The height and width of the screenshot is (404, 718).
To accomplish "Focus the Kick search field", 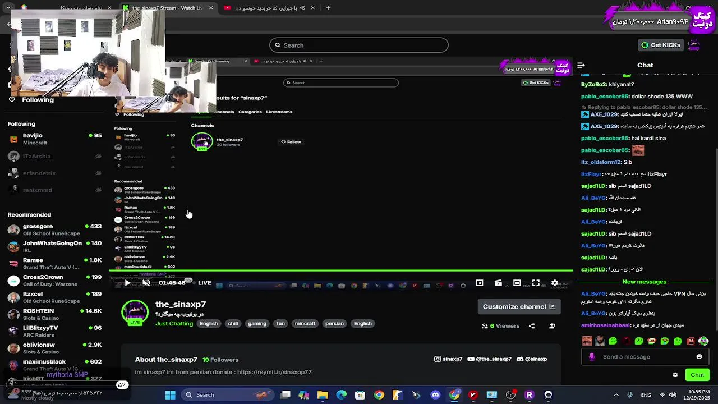I will coord(359,45).
